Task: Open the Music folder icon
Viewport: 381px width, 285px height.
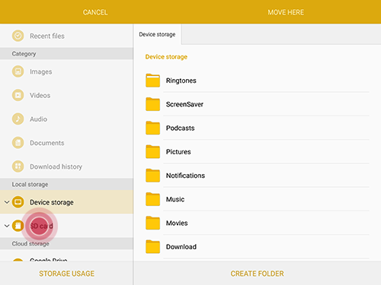Action: coord(152,199)
